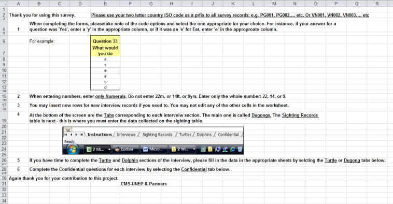393x204 pixels.
Task: Select column R header
Action: tap(377, 4)
